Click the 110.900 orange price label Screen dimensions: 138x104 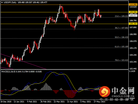click(x=133, y=4)
